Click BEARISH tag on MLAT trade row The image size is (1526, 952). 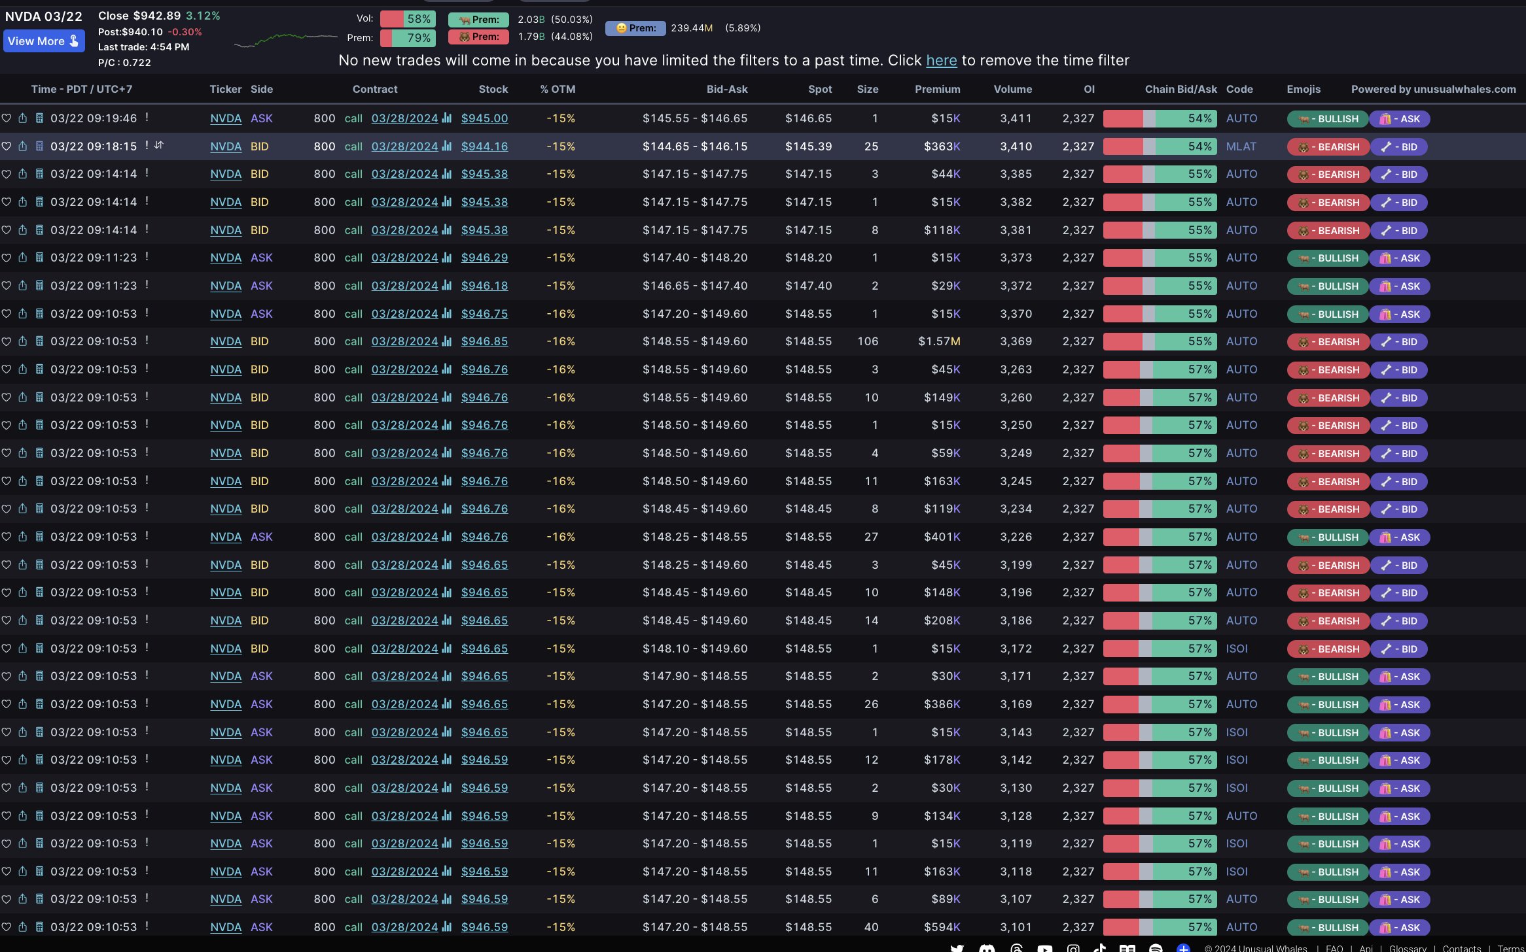[x=1328, y=147]
